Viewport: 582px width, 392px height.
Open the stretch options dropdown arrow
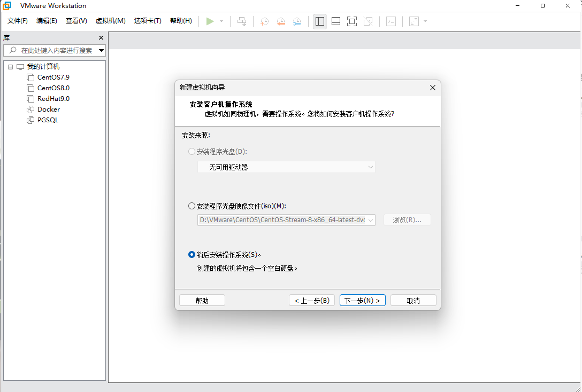coord(425,21)
